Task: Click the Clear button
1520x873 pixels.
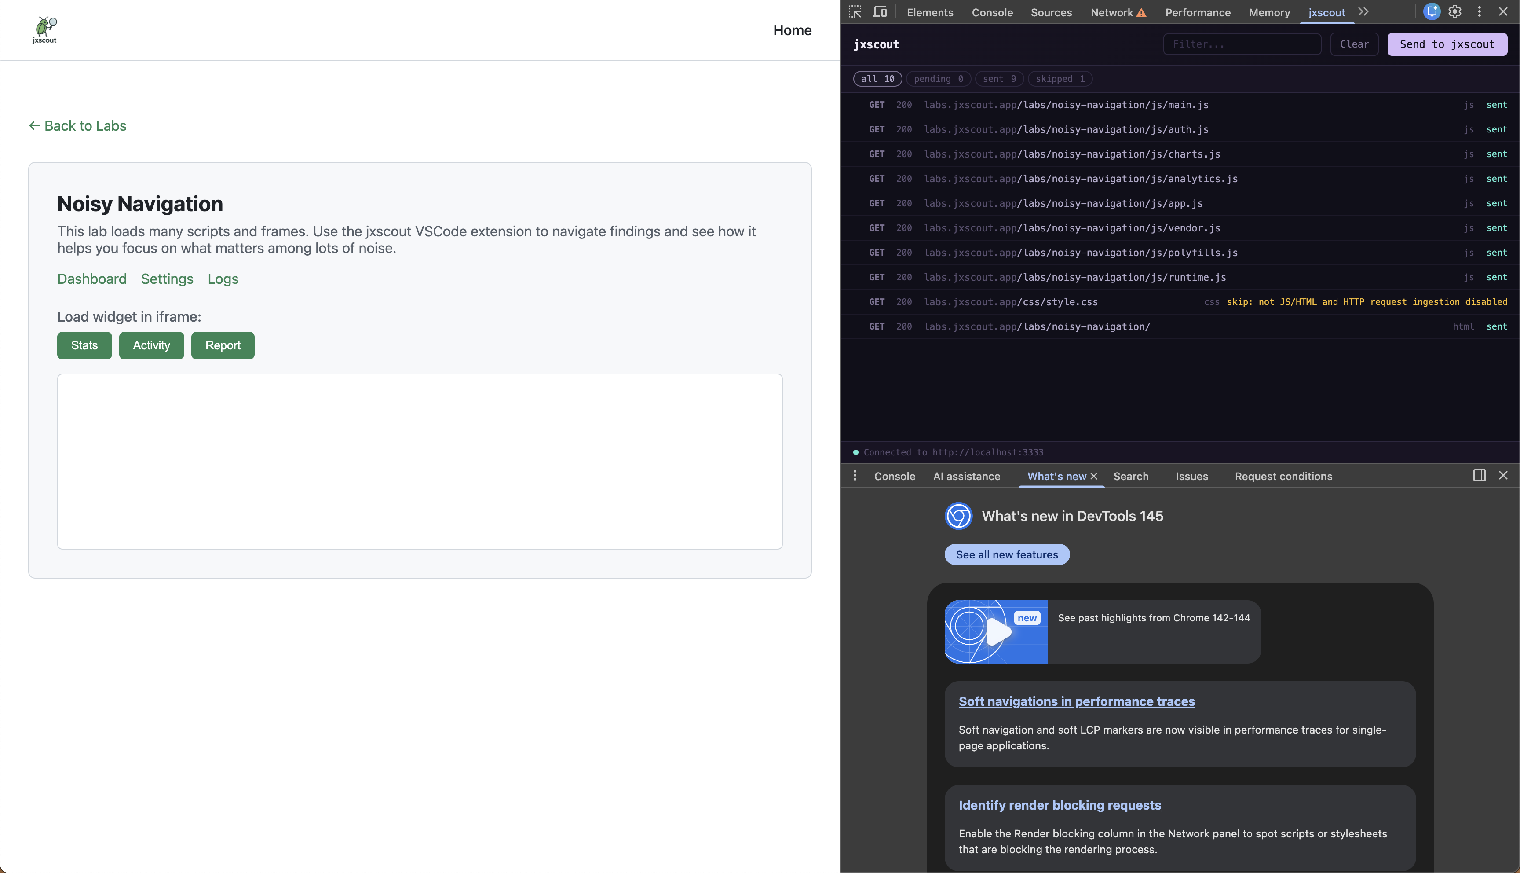Action: (1354, 44)
